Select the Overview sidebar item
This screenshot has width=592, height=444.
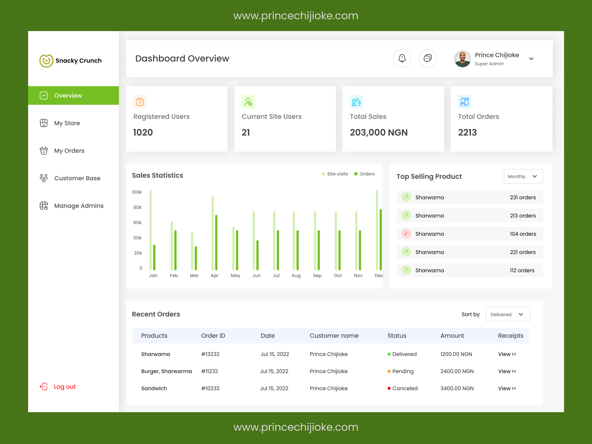click(68, 95)
